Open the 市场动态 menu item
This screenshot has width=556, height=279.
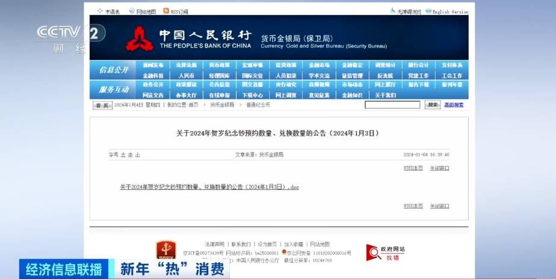[x=352, y=85]
